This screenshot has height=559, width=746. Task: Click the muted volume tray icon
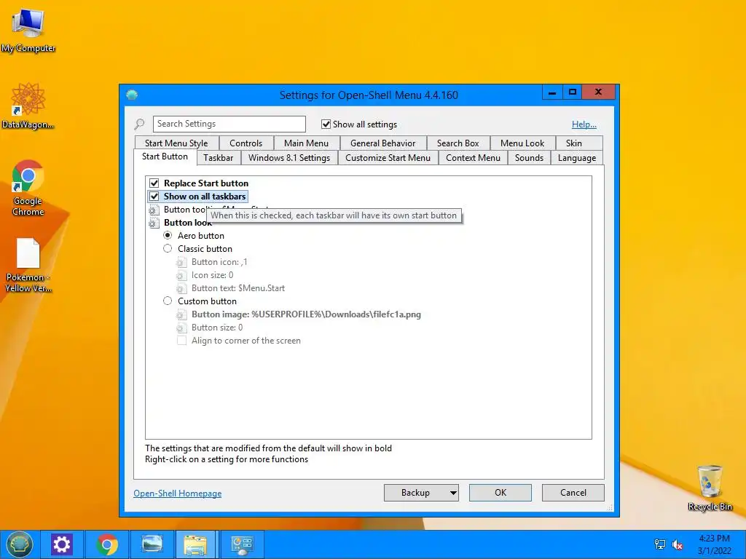pos(678,544)
